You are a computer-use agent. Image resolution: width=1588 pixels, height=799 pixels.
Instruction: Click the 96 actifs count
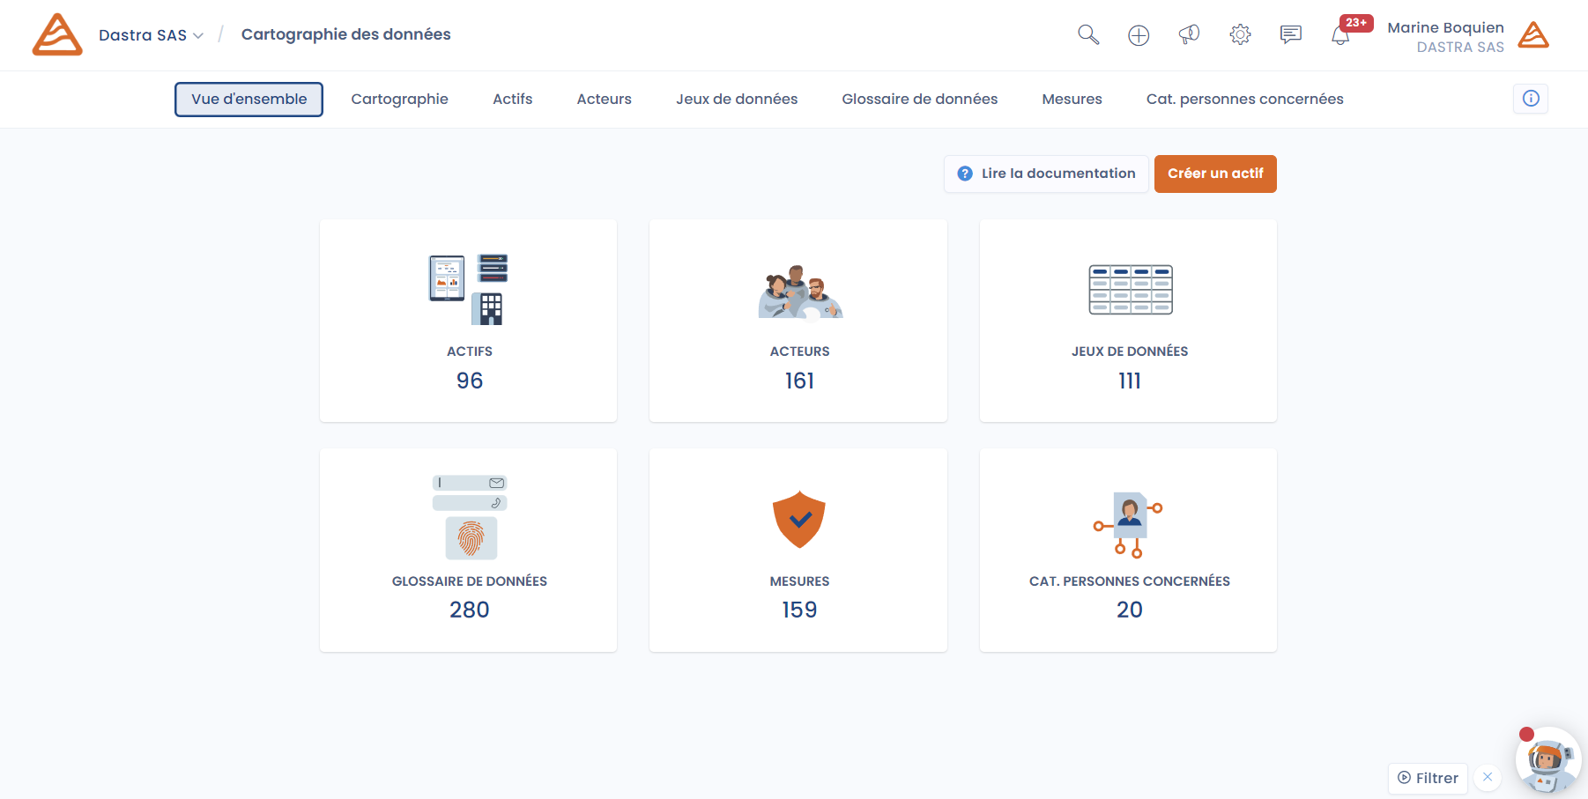470,381
